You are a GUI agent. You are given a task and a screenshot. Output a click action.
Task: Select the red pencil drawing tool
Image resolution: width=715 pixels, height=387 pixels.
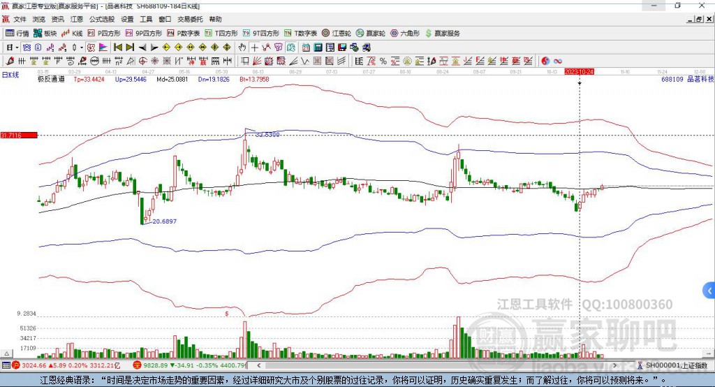10,61
